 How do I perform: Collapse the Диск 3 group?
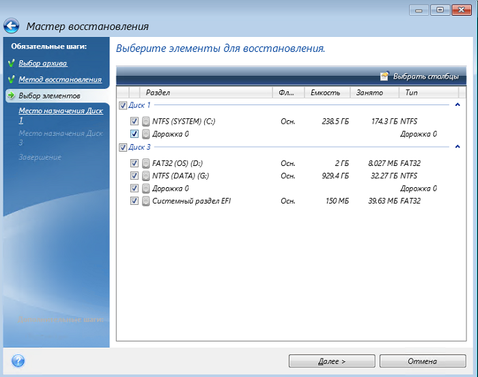click(x=457, y=147)
